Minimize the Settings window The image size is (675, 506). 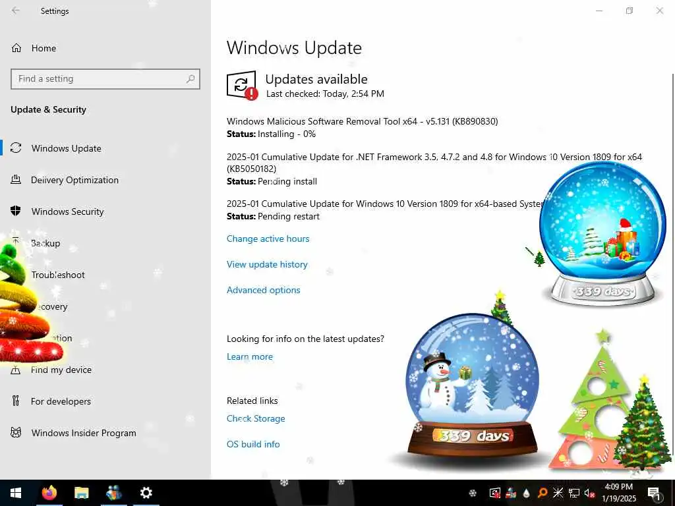click(599, 11)
